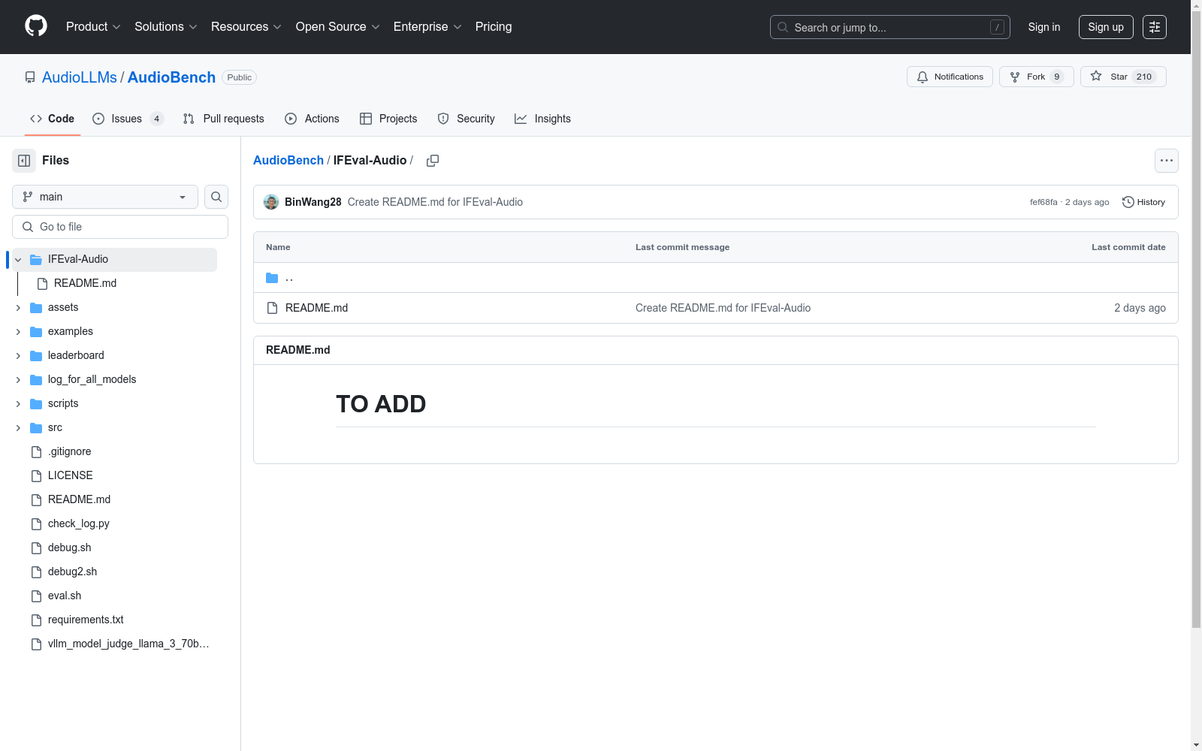Screen dimensions: 1202x751
Task: Open vllm_model_judge_llama file in tree
Action: tap(128, 644)
